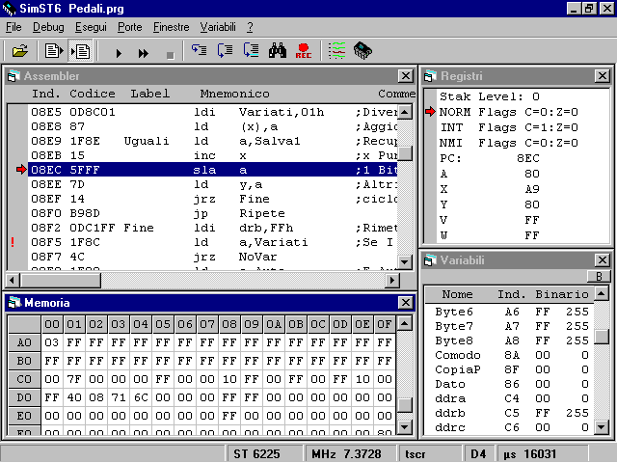
Task: Click Memoria vertical scrollbar thumb
Action: pyautogui.click(x=405, y=405)
